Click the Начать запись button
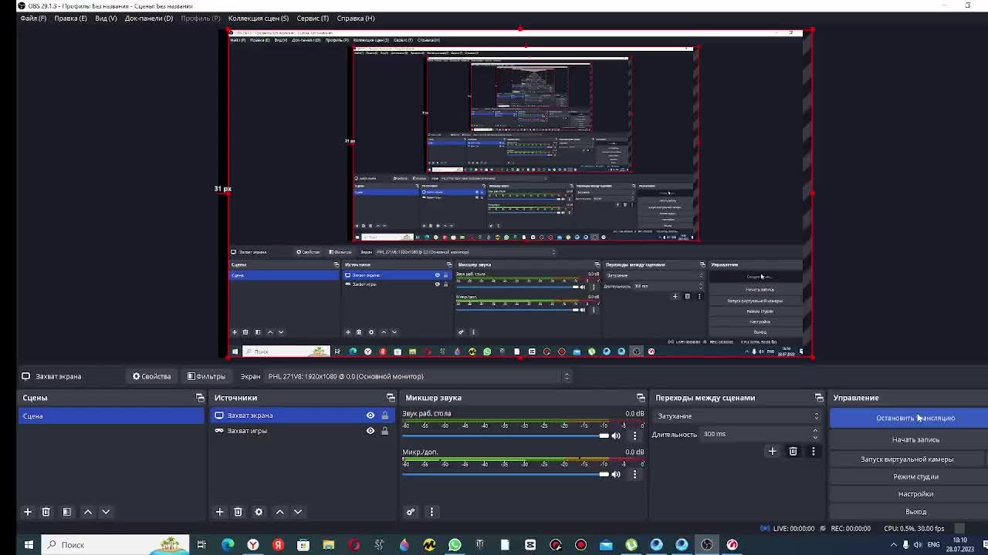 pyautogui.click(x=915, y=439)
